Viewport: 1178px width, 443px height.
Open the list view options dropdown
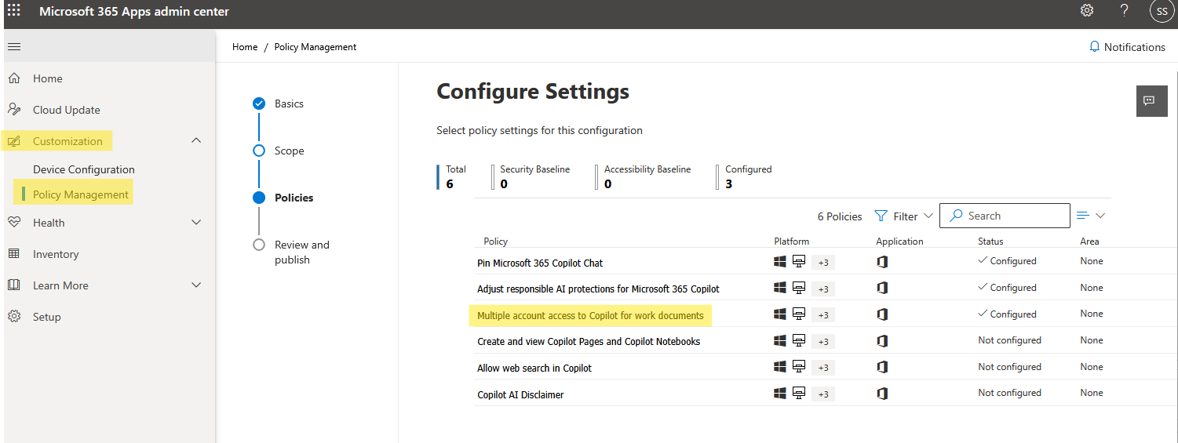pos(1091,216)
